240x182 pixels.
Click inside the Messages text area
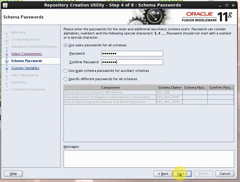coord(149,159)
